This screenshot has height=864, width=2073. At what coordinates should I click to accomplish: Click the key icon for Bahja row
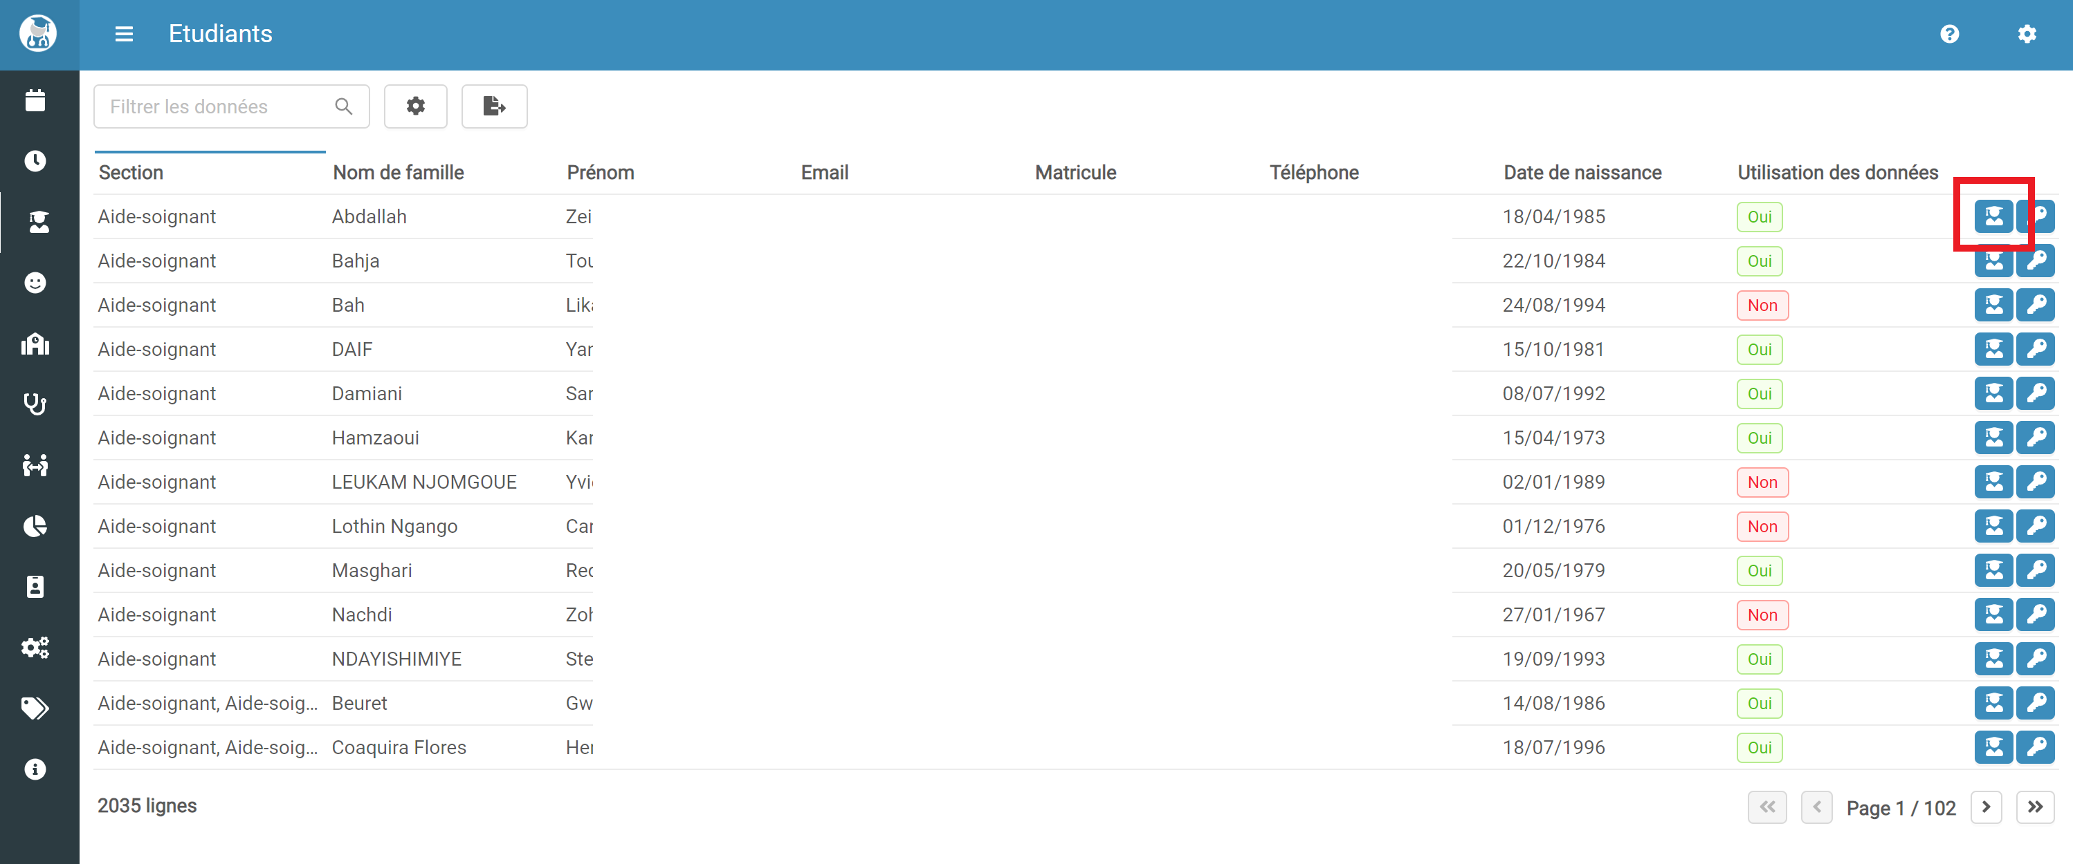(2036, 261)
